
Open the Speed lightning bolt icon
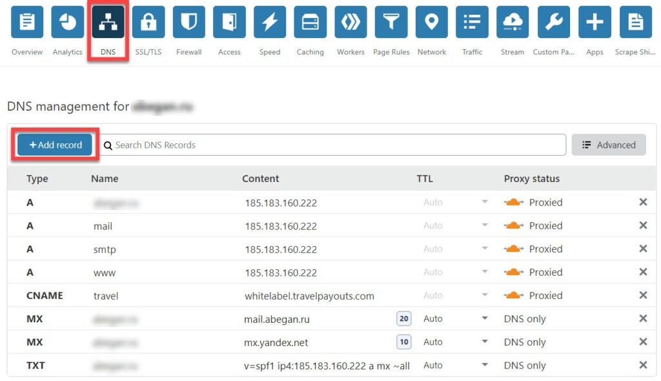pos(270,23)
